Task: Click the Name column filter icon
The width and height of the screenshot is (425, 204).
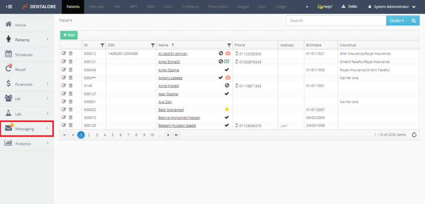Action: pos(229,45)
